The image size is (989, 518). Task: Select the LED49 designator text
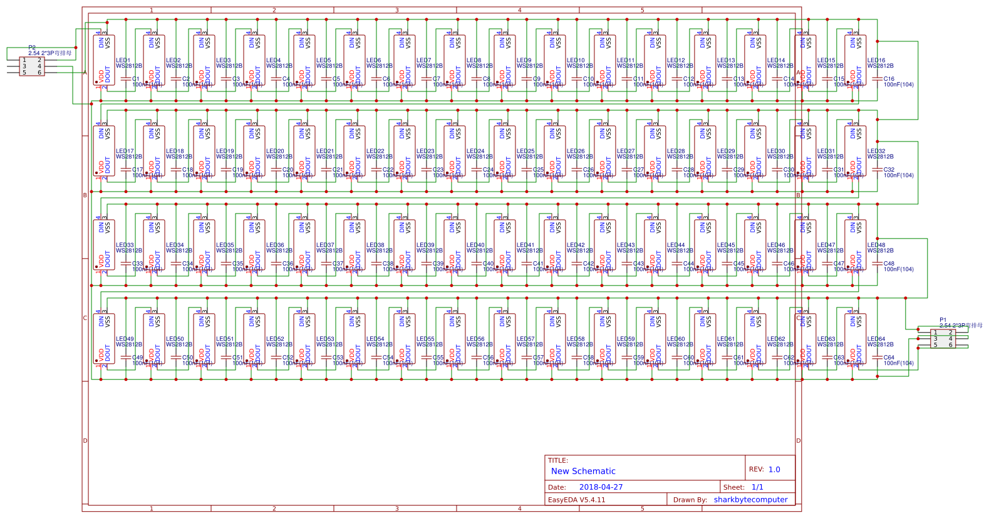125,339
